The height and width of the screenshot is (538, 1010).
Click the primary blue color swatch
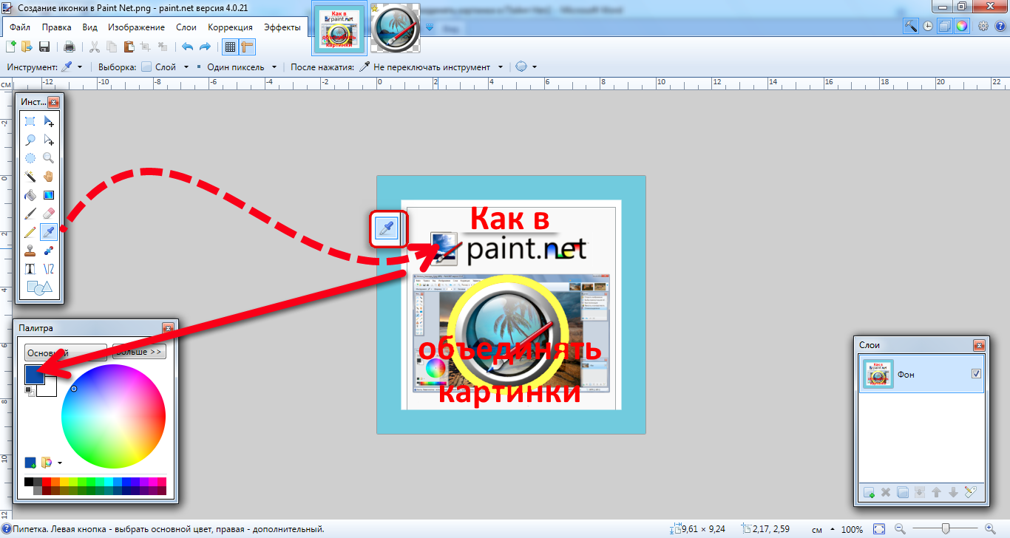tap(34, 374)
